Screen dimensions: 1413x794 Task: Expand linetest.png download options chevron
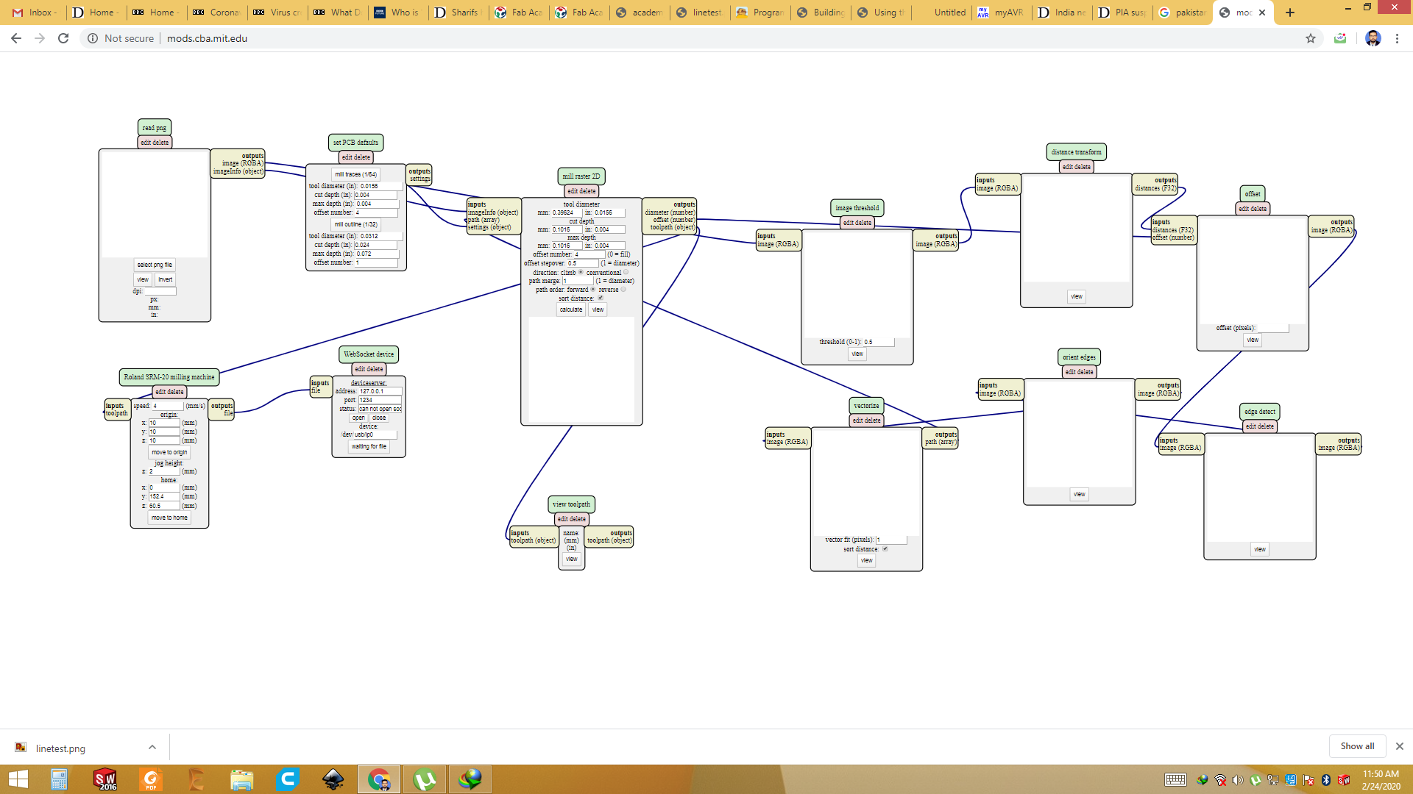coord(152,747)
